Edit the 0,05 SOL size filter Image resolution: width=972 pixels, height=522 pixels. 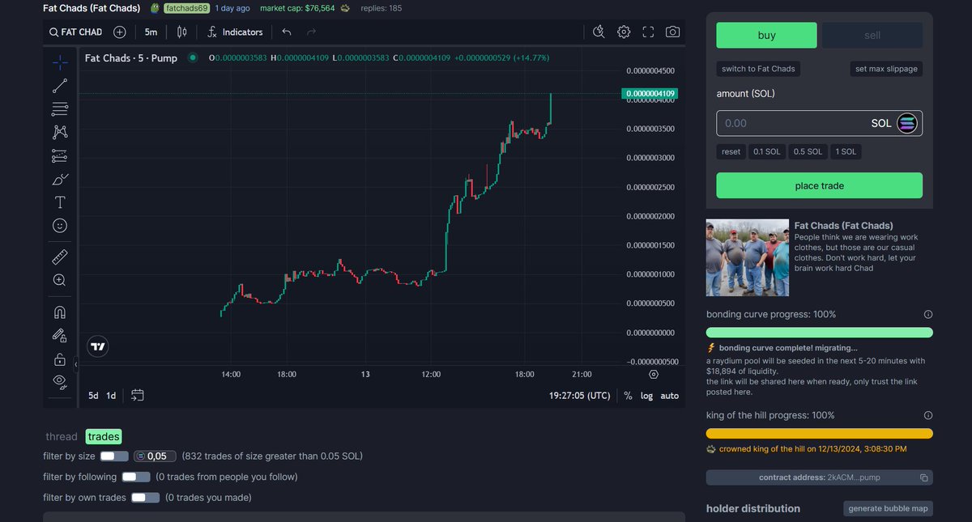(156, 456)
